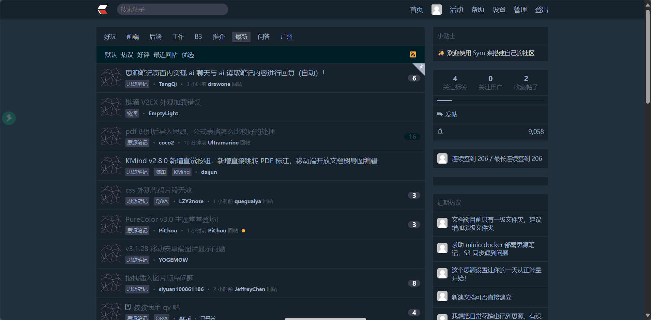Screen dimensions: 651x320
Task: Open notifications via the bell icon
Action: [x=440, y=132]
